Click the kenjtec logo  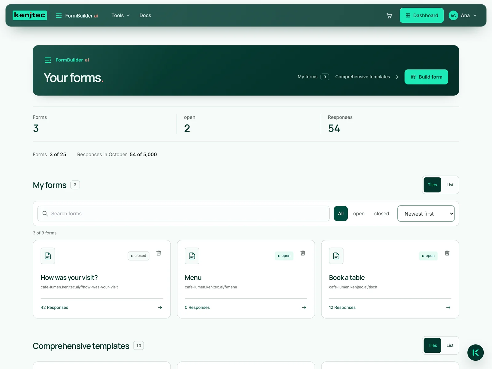(x=30, y=15)
